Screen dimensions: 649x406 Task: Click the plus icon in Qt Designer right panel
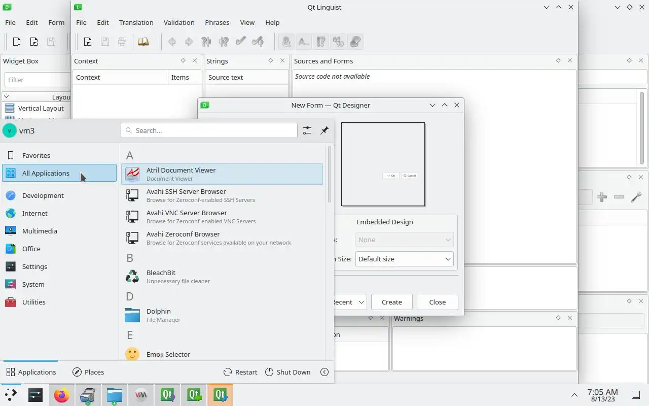point(602,197)
